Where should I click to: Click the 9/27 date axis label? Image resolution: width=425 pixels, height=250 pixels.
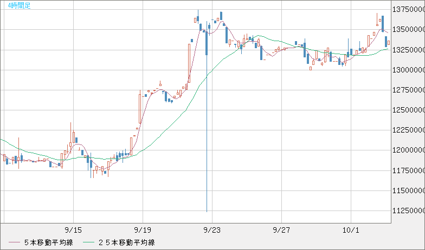(x=281, y=231)
